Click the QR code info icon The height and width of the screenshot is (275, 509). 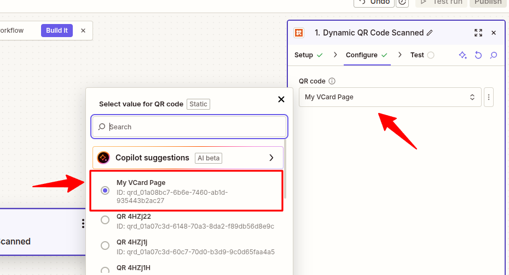tap(332, 81)
